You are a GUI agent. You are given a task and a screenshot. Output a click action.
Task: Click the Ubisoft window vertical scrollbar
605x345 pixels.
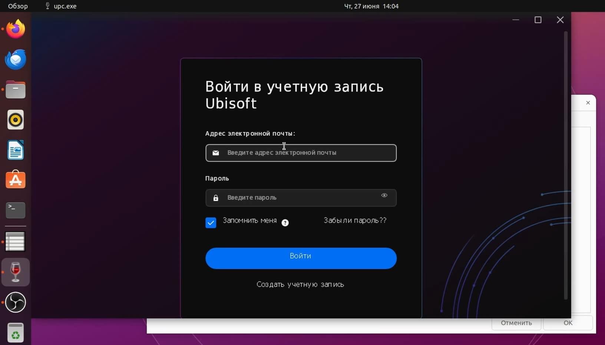click(x=566, y=165)
